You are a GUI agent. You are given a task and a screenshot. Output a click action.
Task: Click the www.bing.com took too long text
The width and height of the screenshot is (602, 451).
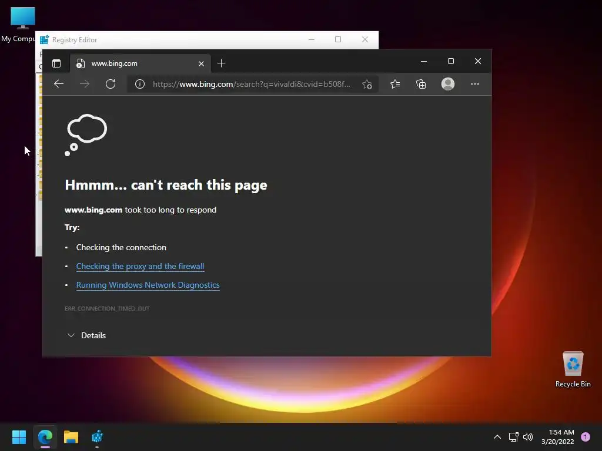click(x=141, y=210)
